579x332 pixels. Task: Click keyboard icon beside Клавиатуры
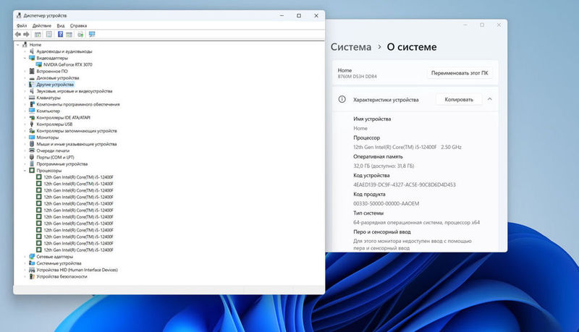[32, 98]
